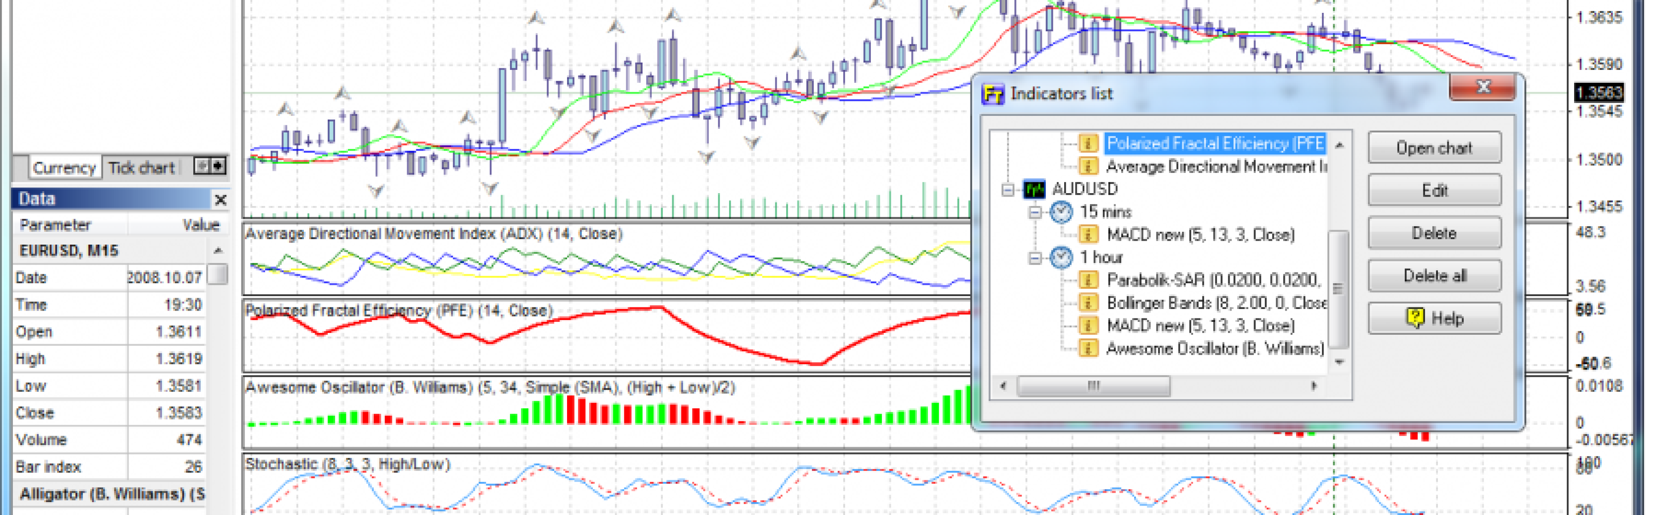Click the Date value 2008.10.07
Image resolution: width=1657 pixels, height=515 pixels.
(165, 278)
